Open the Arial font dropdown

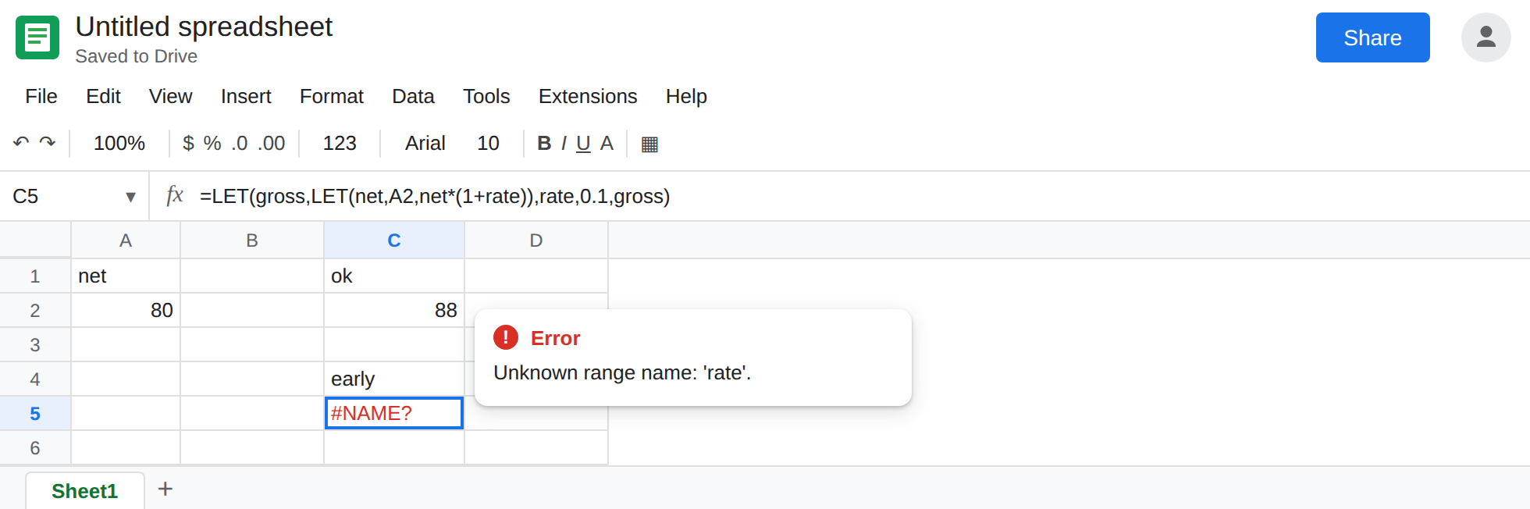pos(425,144)
